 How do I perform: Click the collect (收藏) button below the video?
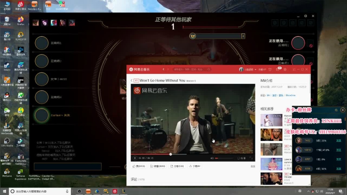click(158, 166)
